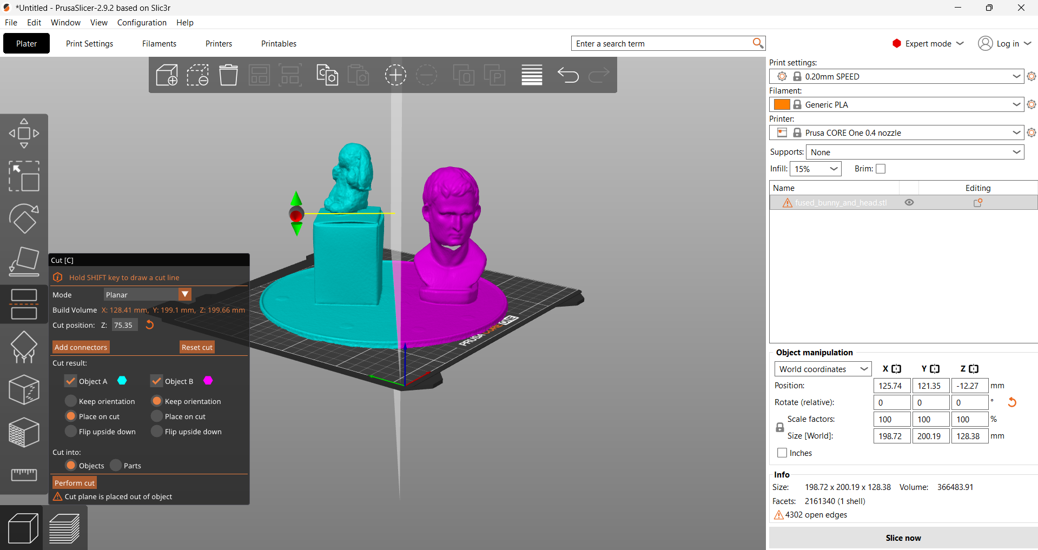1038x550 pixels.
Task: Open the Configuration menu
Action: [142, 23]
